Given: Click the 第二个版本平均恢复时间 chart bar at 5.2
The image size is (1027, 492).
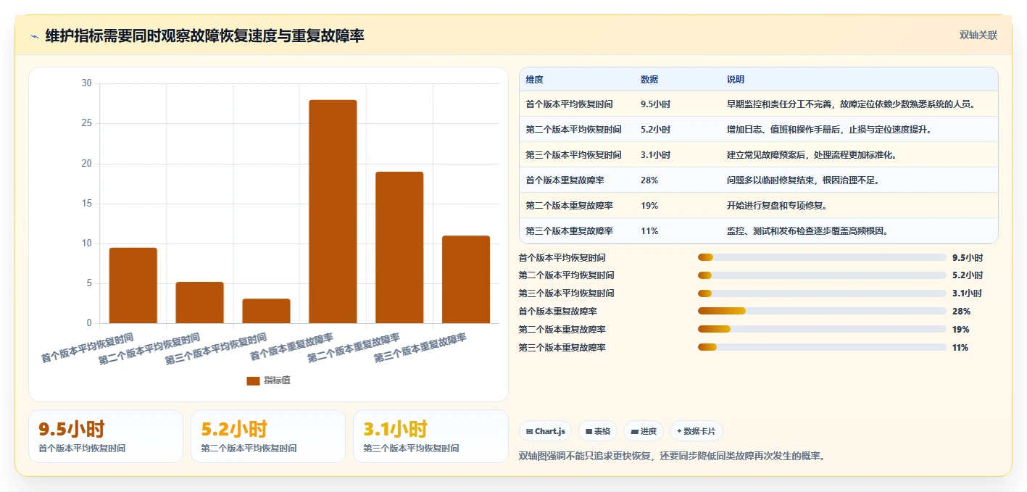Looking at the screenshot, I should pos(200,302).
